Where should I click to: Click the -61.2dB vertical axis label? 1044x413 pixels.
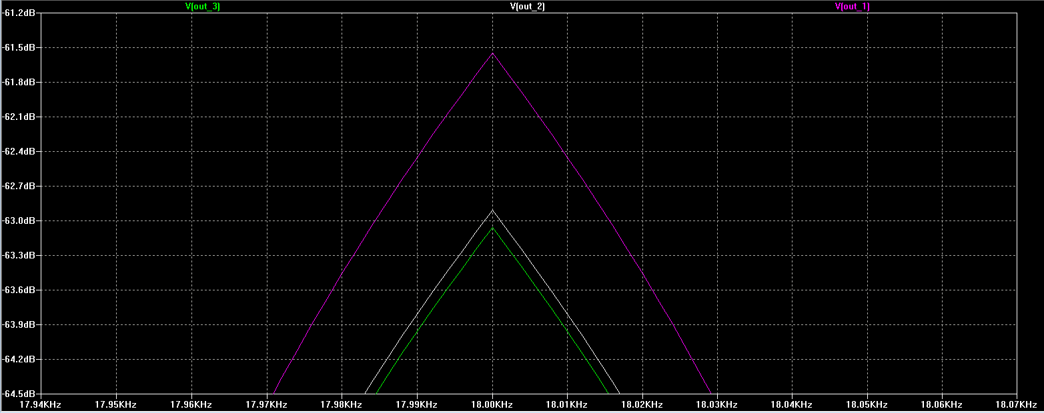pyautogui.click(x=18, y=13)
